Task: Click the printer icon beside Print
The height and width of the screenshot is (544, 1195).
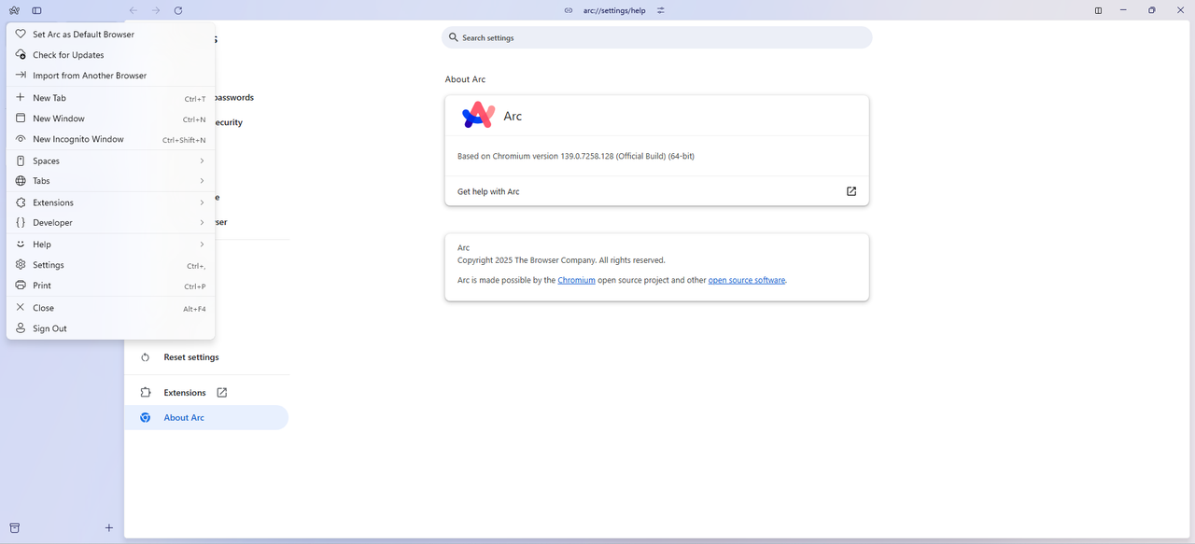Action: 21,286
